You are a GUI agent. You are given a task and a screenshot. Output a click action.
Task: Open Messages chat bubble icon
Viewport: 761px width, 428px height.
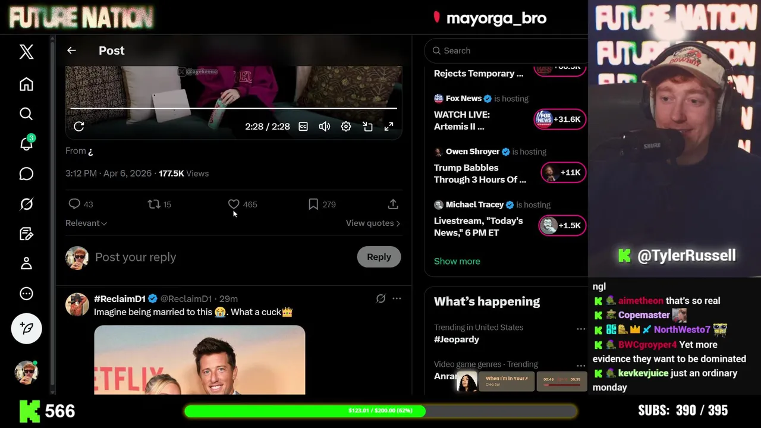click(x=26, y=174)
